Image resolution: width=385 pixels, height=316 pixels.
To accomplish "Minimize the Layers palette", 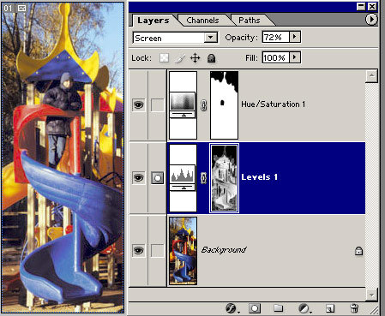I will click(361, 7).
